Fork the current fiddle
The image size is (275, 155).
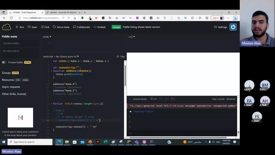45,27
